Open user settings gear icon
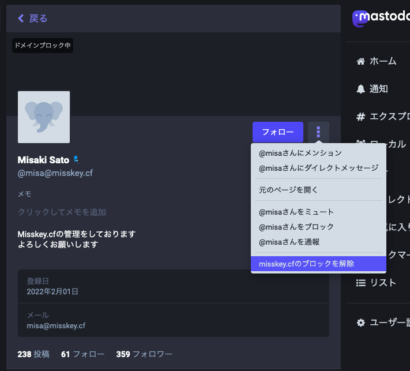 361,323
